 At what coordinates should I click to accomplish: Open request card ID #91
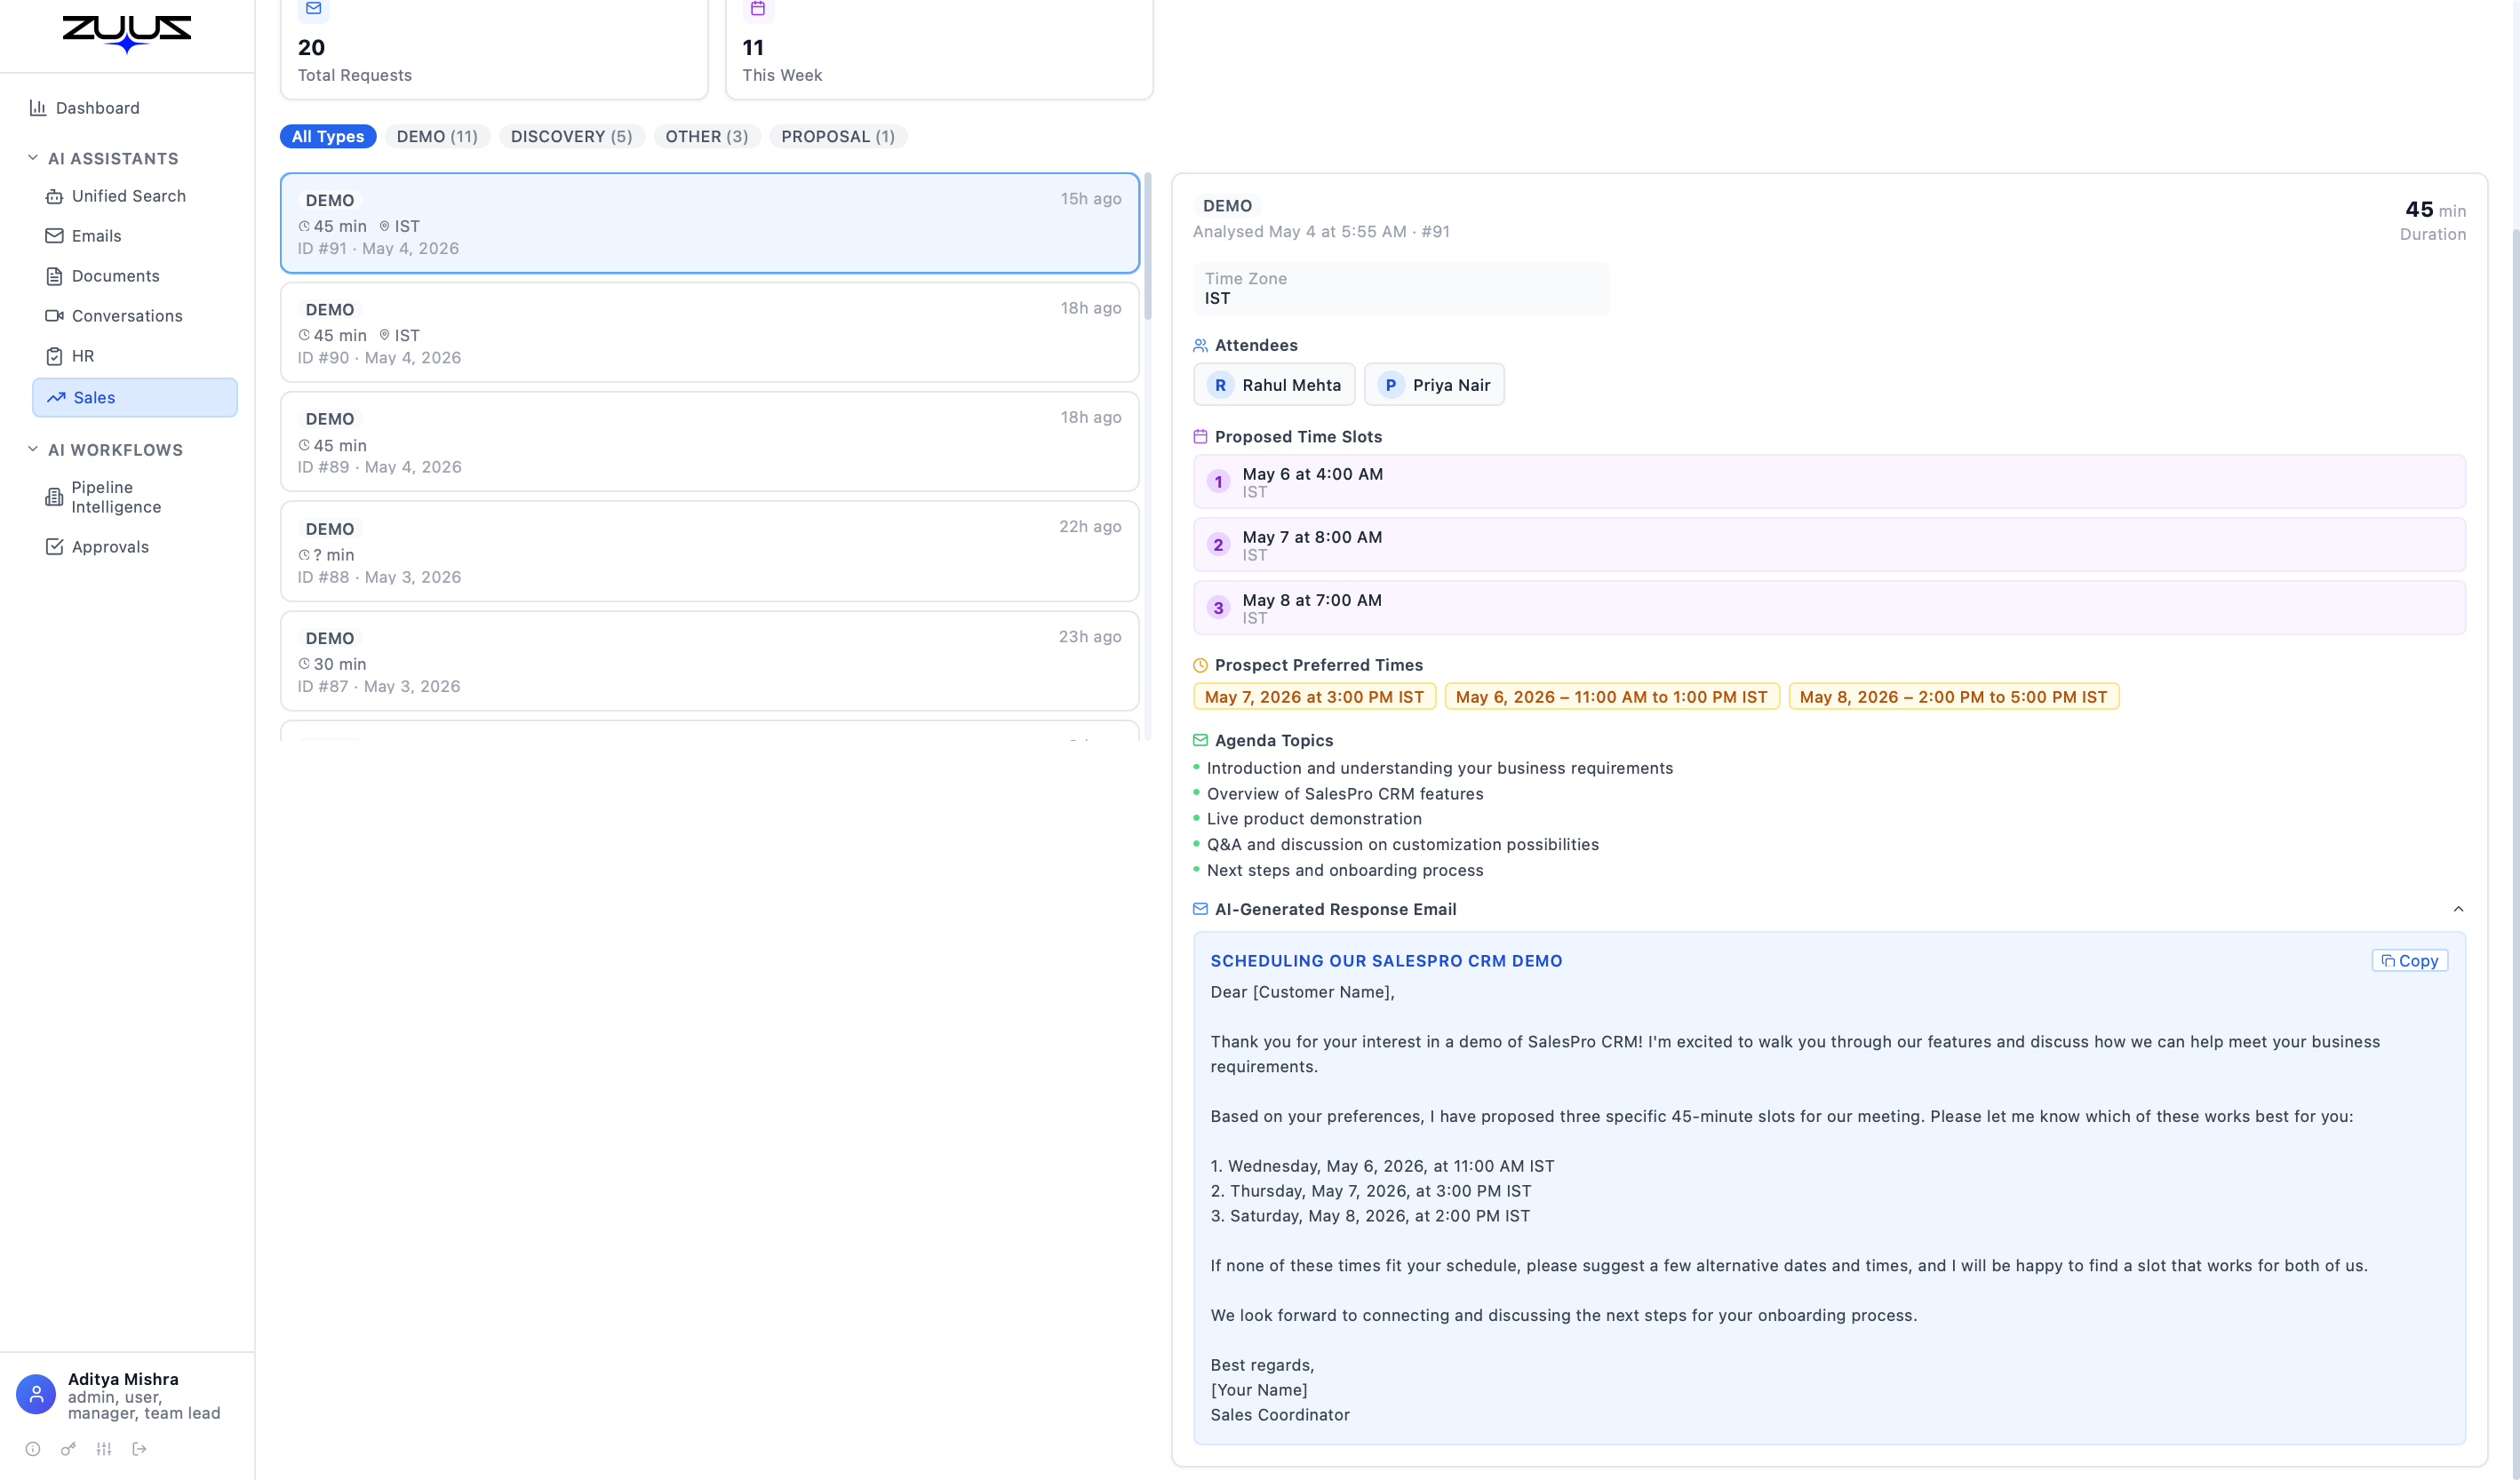[x=709, y=223]
